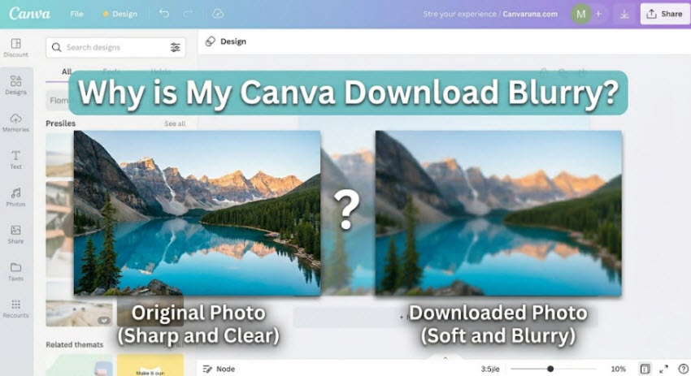The width and height of the screenshot is (691, 376).
Task: Click the heart on beach thumbnail
Action: tap(104, 320)
